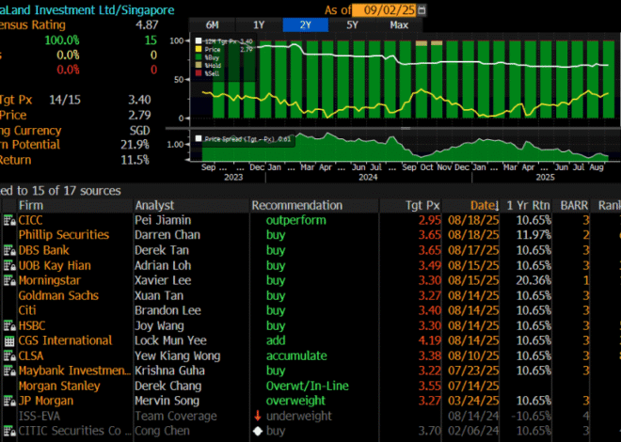Click the report icon next to Morningstar
The width and height of the screenshot is (621, 442).
coord(9,280)
